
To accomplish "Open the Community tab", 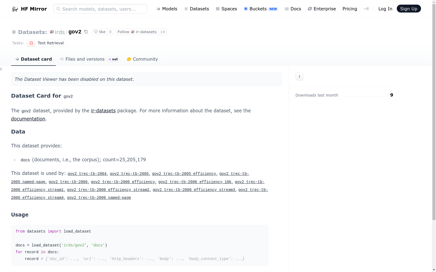I will pos(142,59).
